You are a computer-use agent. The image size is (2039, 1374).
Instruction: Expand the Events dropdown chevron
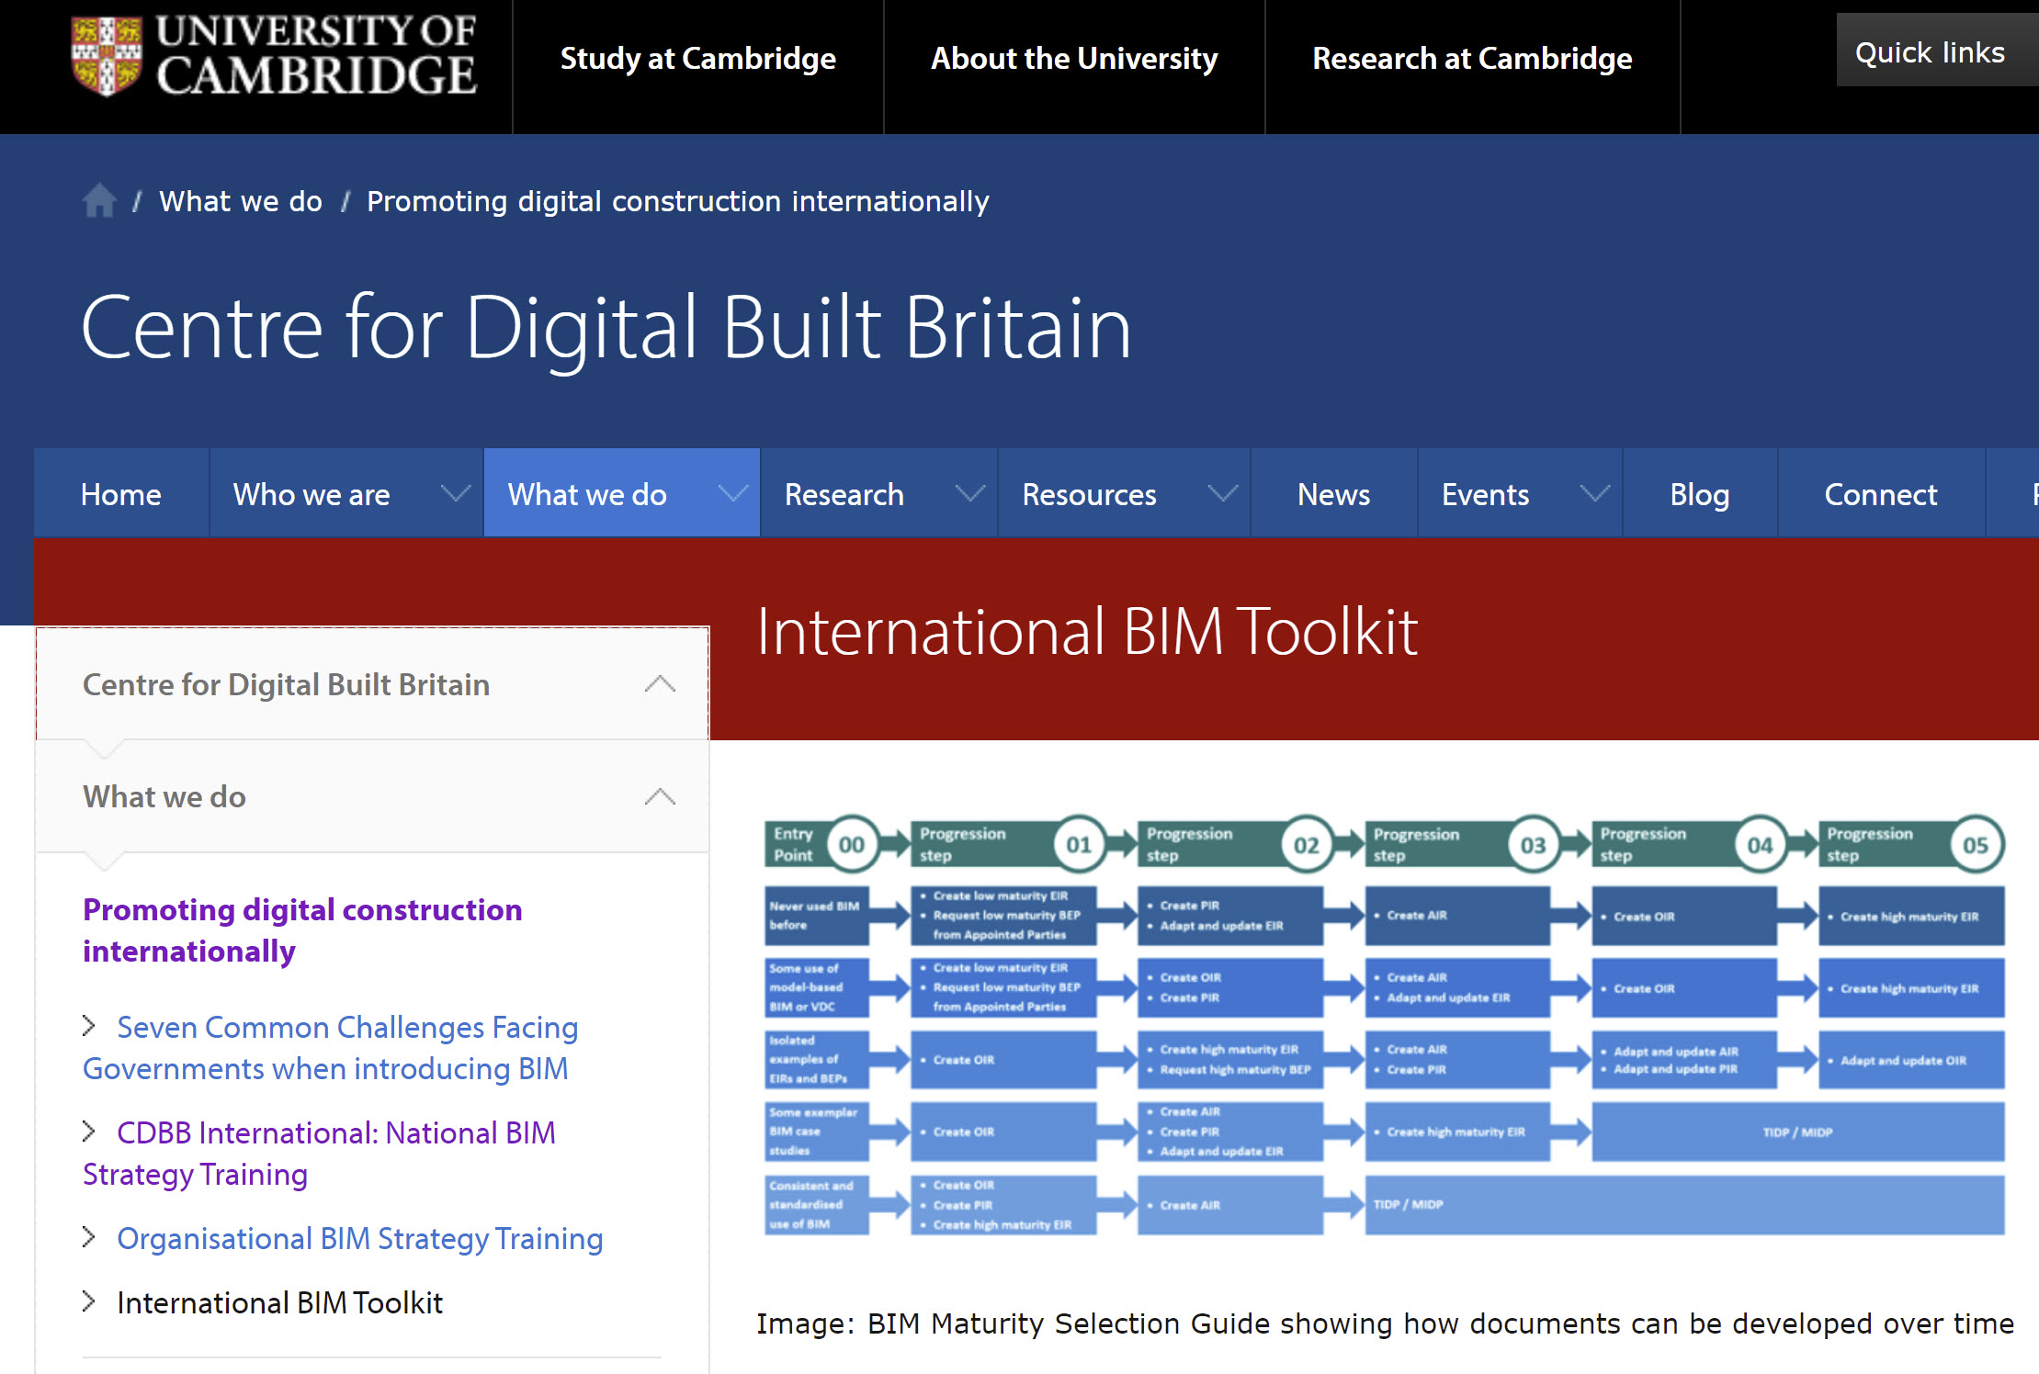point(1594,493)
